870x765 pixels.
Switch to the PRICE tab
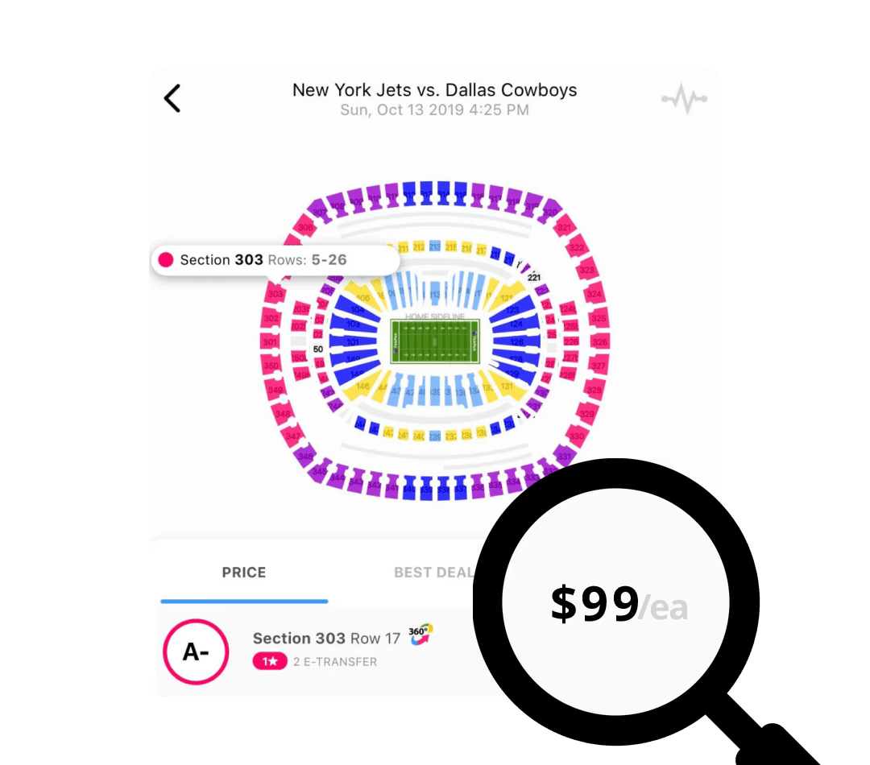click(x=243, y=573)
